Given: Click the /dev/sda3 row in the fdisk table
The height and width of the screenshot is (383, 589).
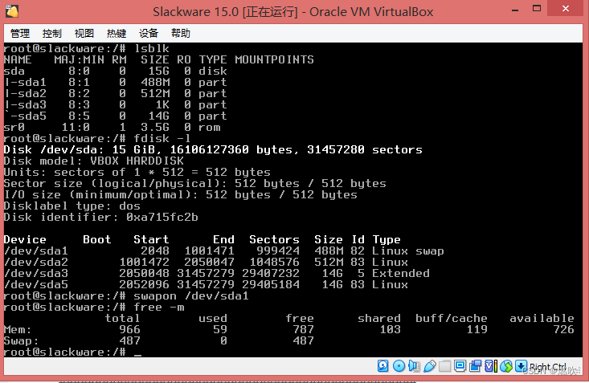Looking at the screenshot, I should (x=217, y=273).
